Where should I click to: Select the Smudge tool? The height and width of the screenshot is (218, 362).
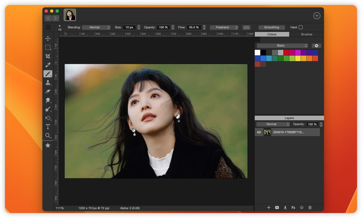(48, 100)
